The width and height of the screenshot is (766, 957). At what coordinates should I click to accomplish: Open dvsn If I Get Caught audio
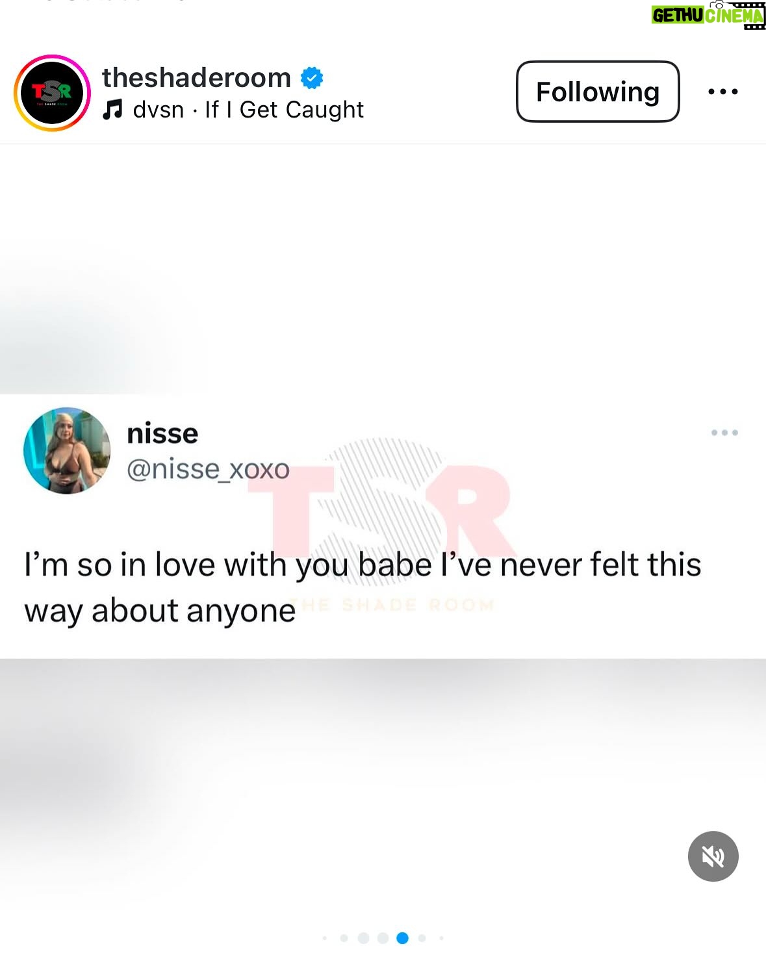point(248,109)
